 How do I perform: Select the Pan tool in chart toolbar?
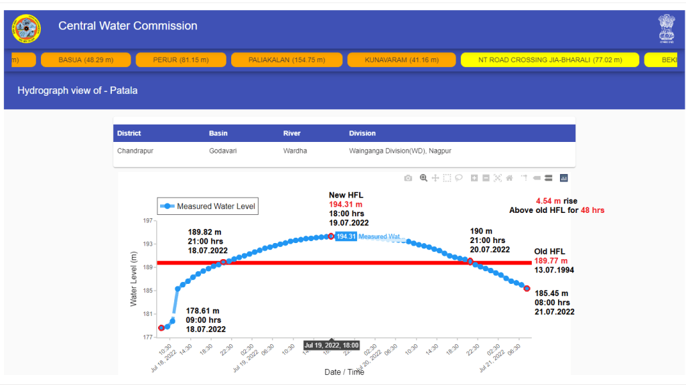point(435,178)
